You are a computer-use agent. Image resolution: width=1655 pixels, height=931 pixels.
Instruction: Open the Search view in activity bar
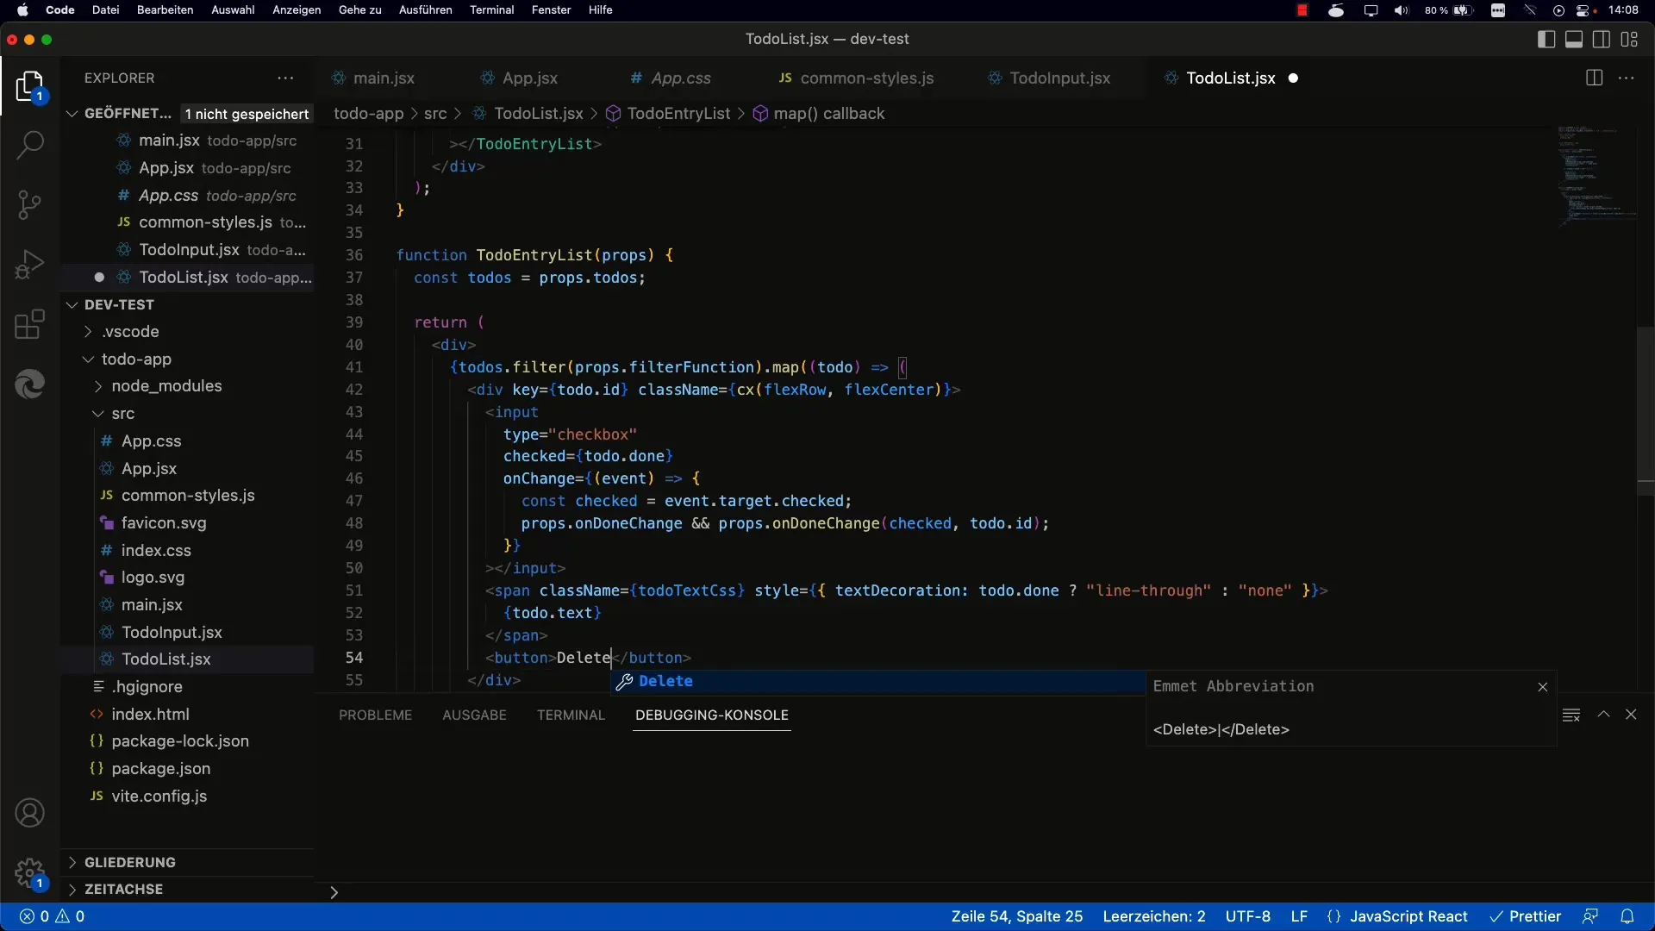coord(29,145)
